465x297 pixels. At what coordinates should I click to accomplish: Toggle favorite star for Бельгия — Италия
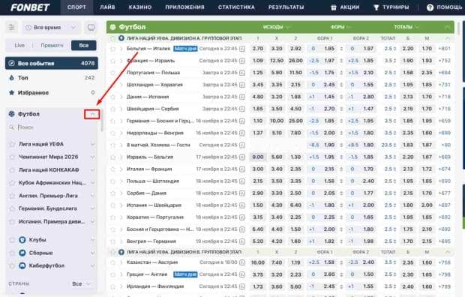click(x=112, y=49)
